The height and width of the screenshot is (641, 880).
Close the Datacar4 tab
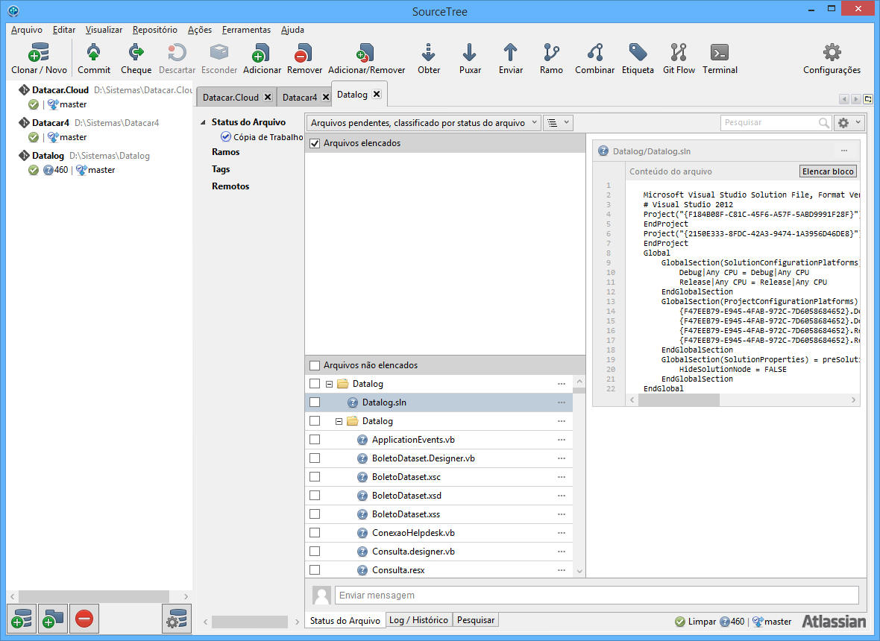(325, 97)
